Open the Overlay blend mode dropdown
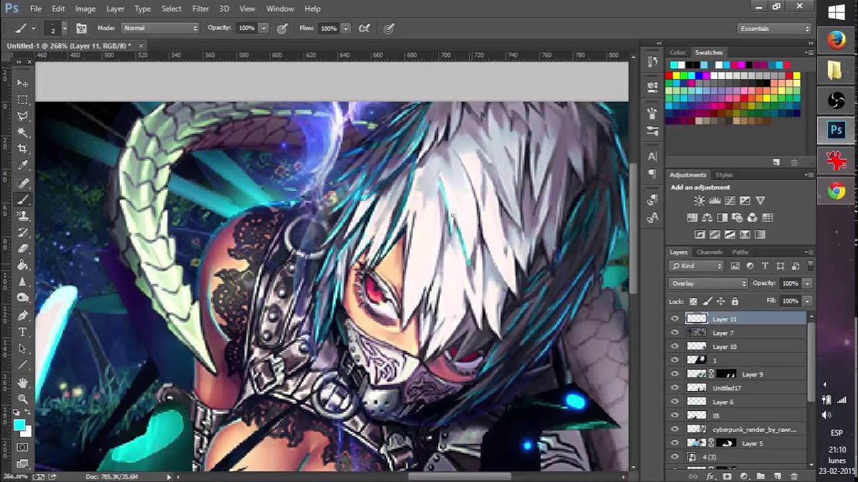The image size is (858, 482). click(708, 284)
